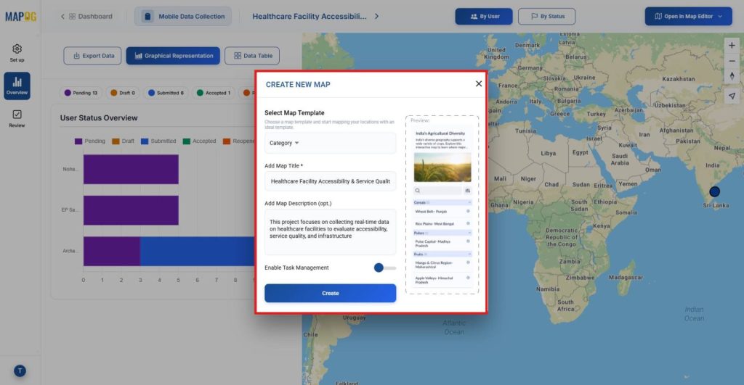Click the filter icon in template preview
Screen dimensions: 744x385
point(467,191)
